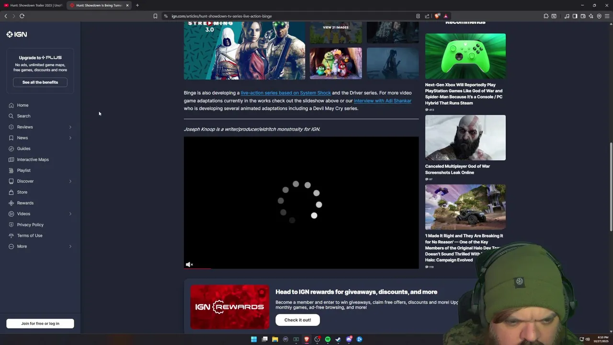Toggle the browser sidebar panel icon

pos(575,16)
